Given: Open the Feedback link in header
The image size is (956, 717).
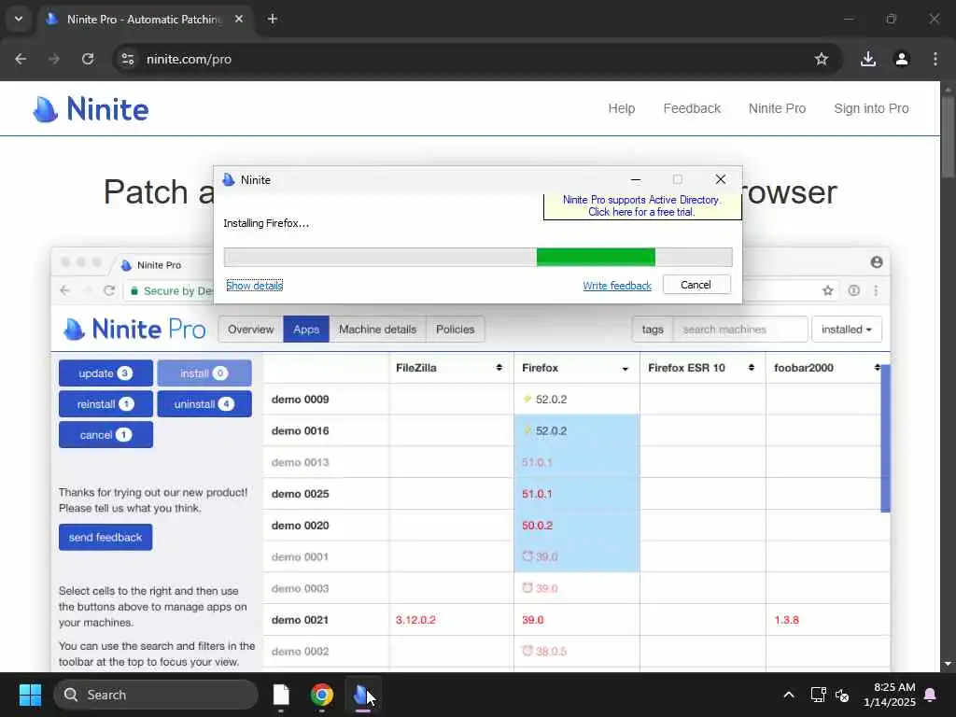Looking at the screenshot, I should (692, 108).
